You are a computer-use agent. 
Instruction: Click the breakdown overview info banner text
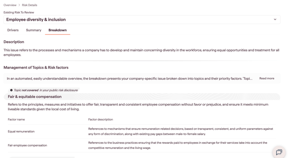[x=129, y=79]
